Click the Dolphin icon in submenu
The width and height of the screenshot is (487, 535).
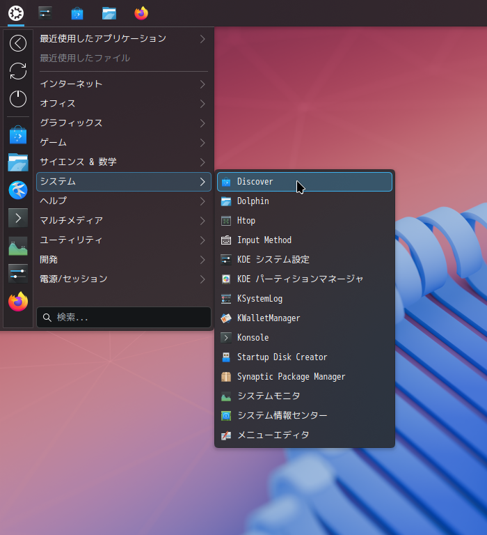[226, 201]
